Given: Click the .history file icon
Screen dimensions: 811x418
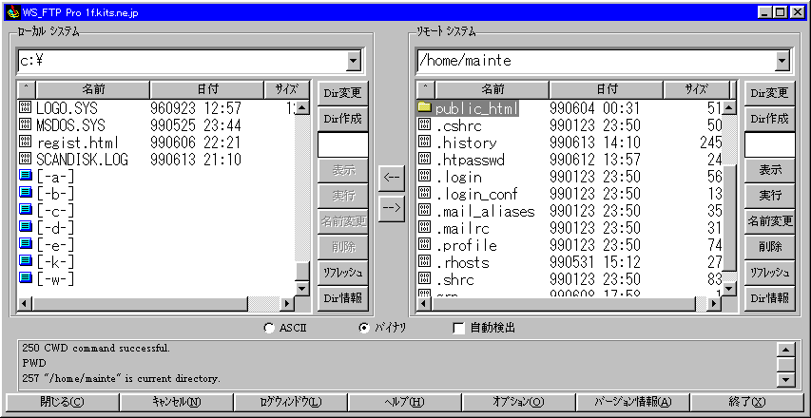Looking at the screenshot, I should [x=424, y=142].
